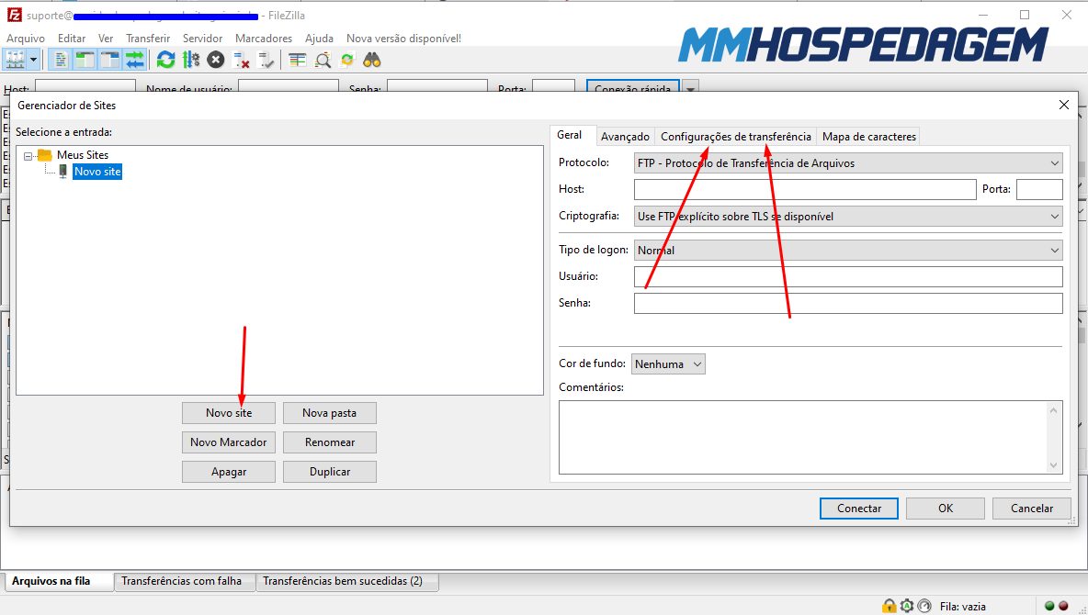Screen dimensions: 1088x615
Task: Click the OK button
Action: [945, 509]
